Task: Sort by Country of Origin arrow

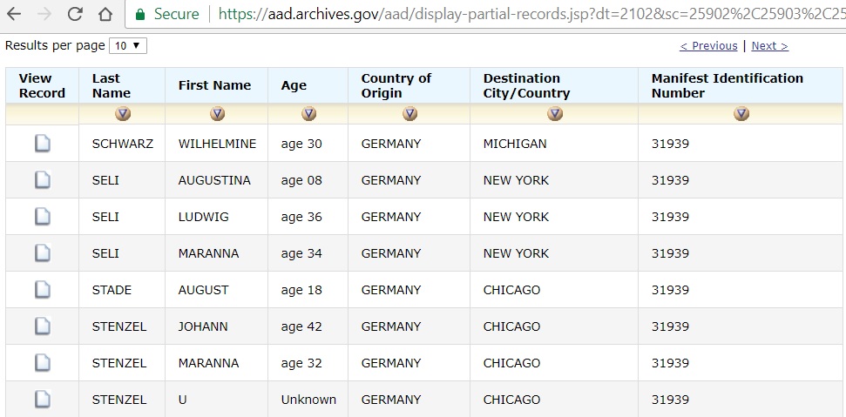Action: [409, 114]
